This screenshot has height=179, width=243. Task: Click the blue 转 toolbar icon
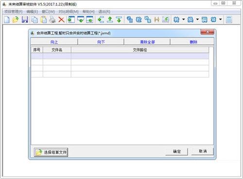coord(176,19)
